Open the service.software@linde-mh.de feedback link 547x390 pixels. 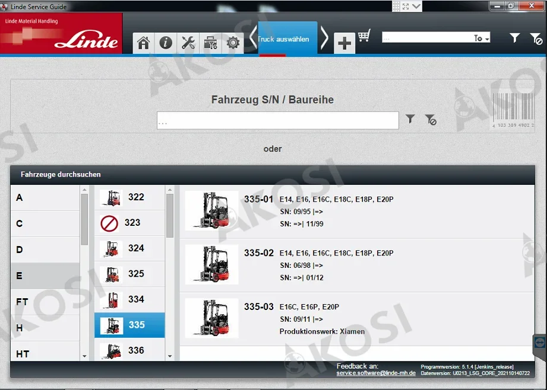(376, 373)
